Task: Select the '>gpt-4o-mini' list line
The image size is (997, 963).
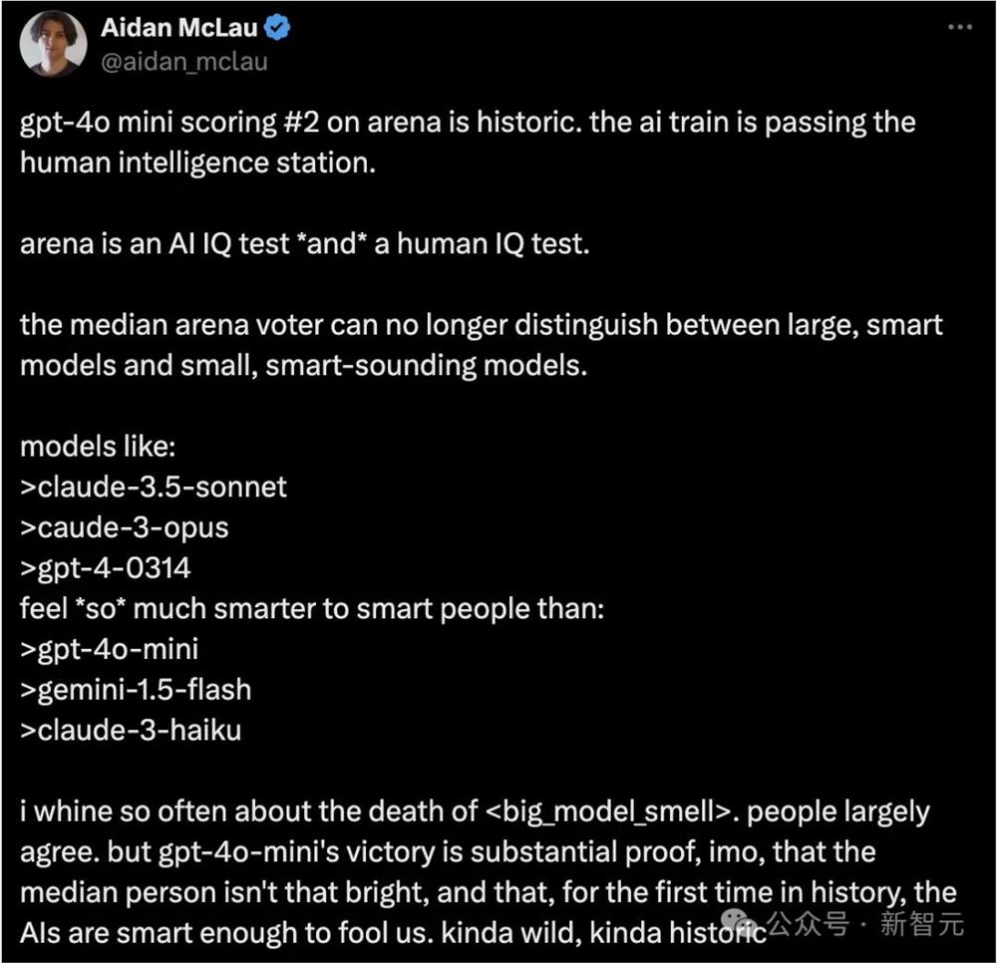Action: [109, 649]
